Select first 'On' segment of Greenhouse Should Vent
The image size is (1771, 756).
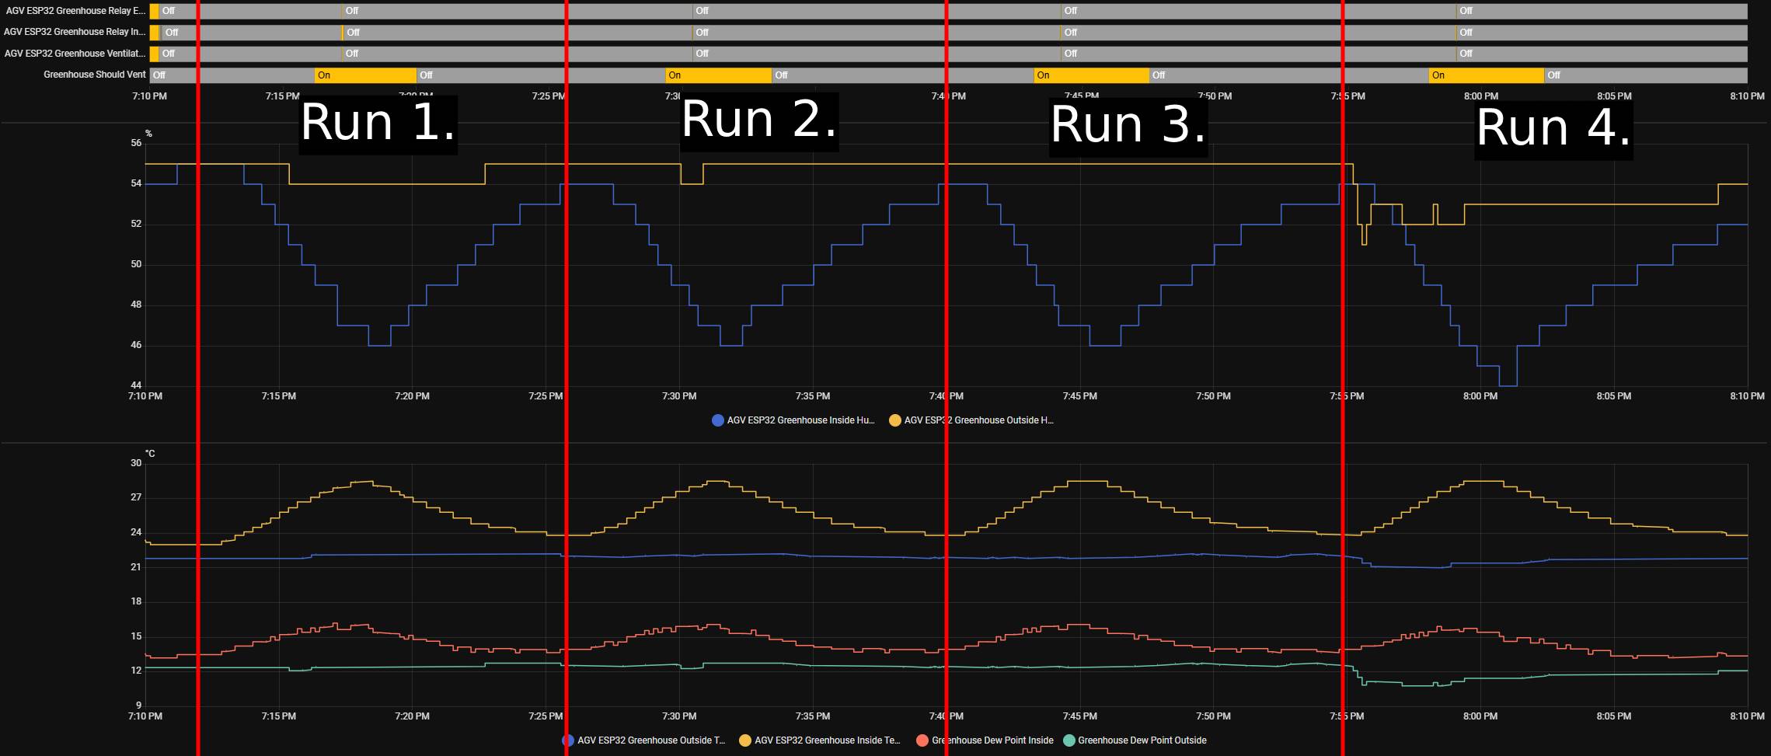click(365, 75)
